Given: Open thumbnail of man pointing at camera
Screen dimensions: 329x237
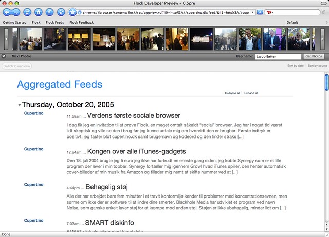Looking at the screenshot, I should click(299, 39).
